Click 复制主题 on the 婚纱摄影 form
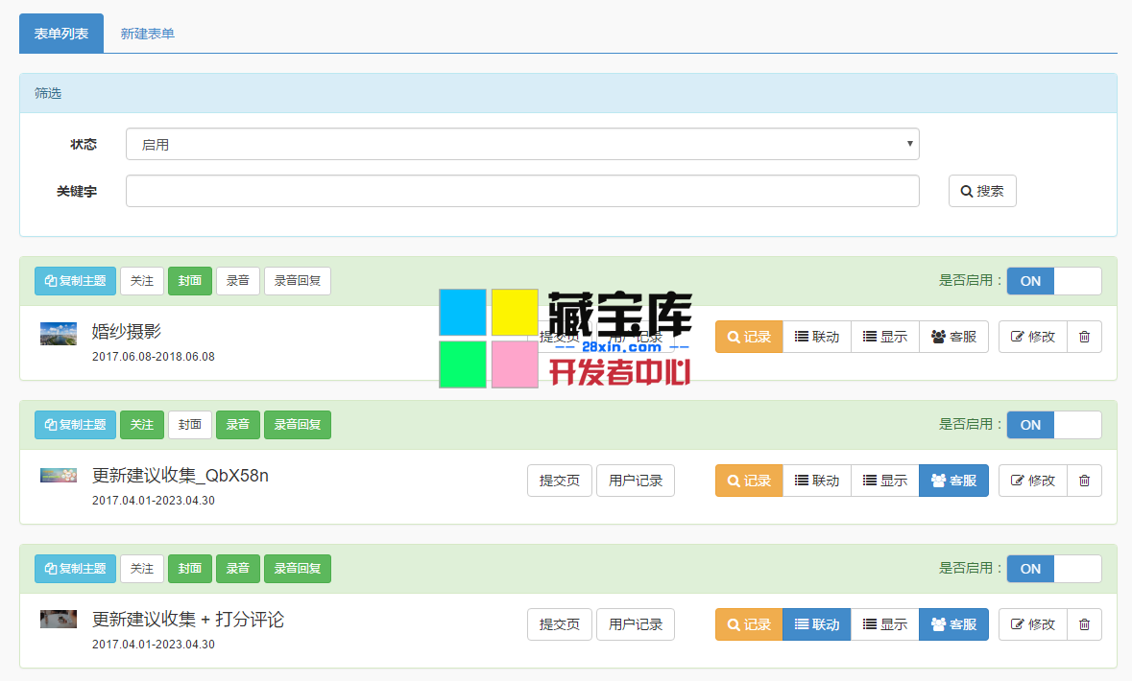Screen dimensions: 1132x681 pyautogui.click(x=76, y=281)
